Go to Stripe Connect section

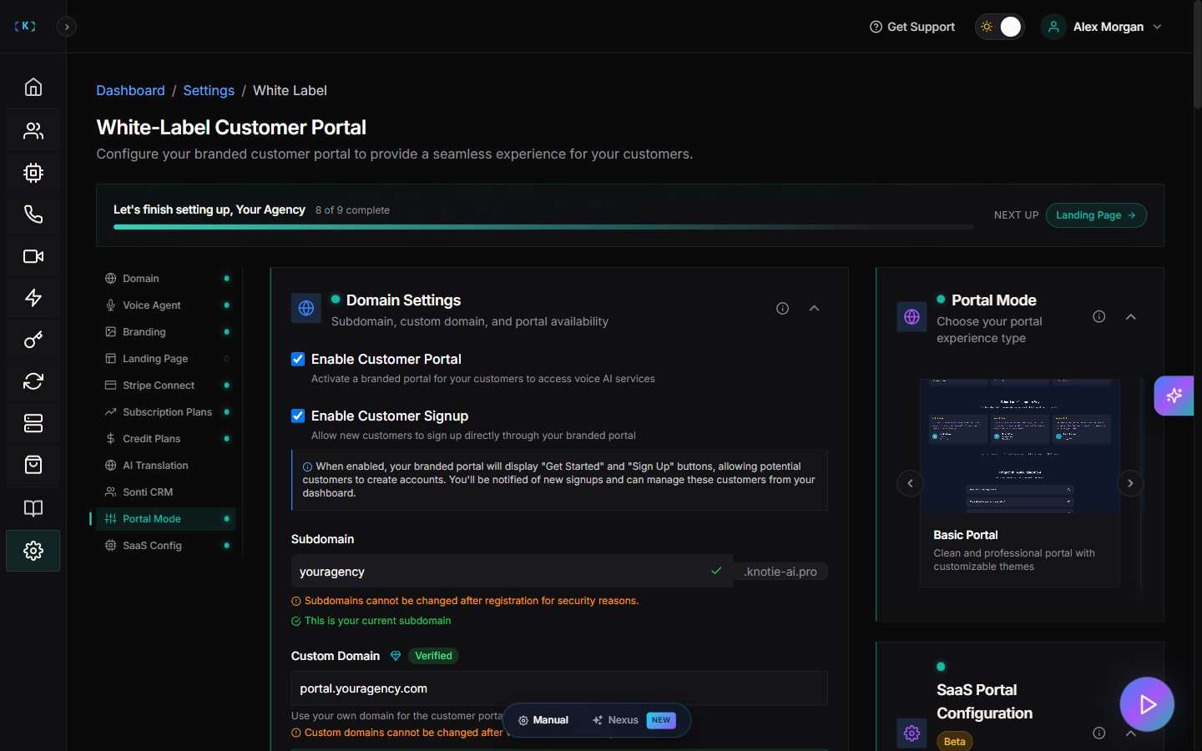(166, 386)
